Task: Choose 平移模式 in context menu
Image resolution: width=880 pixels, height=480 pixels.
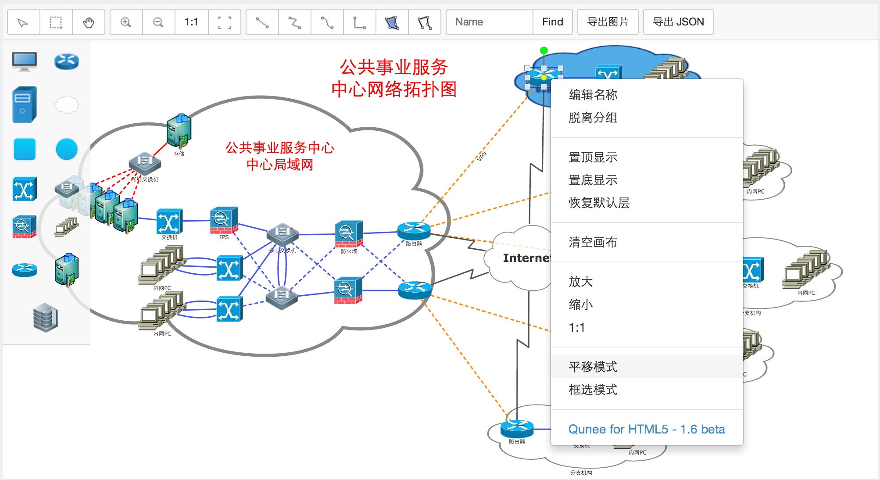Action: (x=647, y=367)
